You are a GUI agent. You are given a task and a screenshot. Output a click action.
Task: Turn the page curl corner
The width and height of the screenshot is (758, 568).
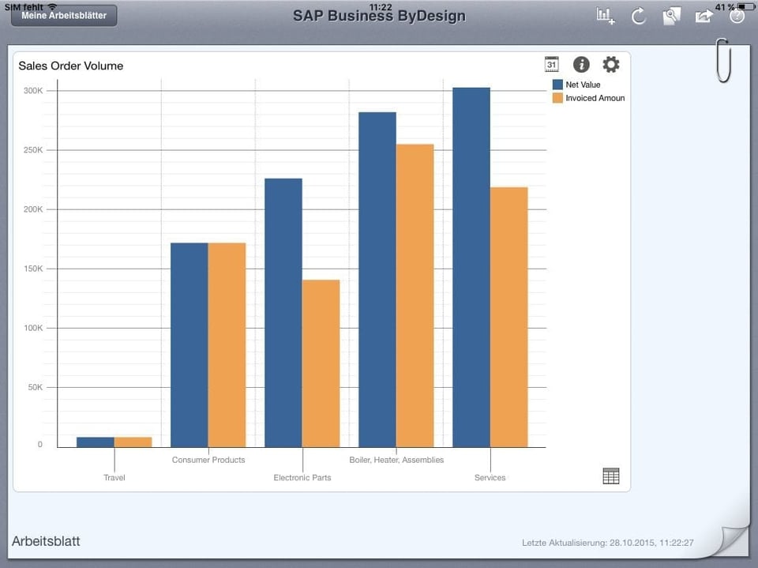click(734, 540)
